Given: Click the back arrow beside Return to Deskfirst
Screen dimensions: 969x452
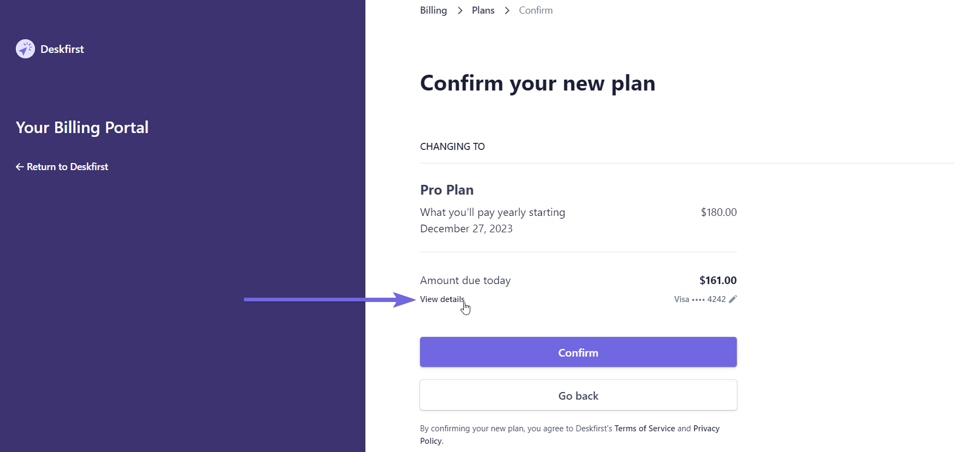Looking at the screenshot, I should click(x=20, y=167).
